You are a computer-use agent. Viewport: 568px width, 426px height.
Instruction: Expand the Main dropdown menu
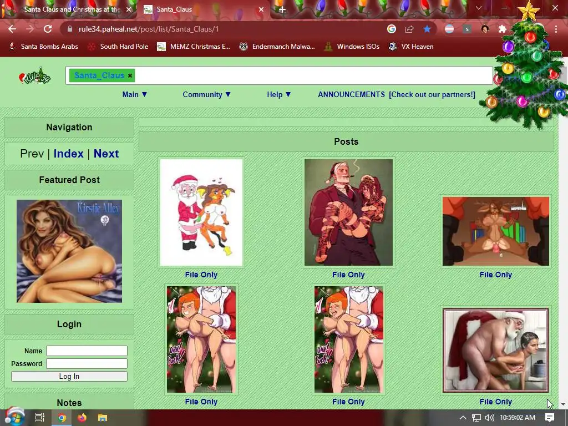(x=135, y=94)
